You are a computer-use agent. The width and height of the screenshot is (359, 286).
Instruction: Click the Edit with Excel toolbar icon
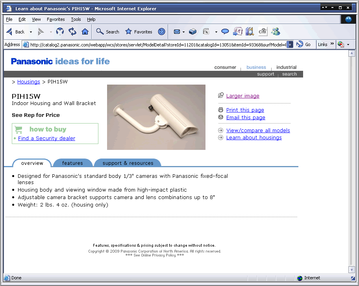(x=206, y=31)
